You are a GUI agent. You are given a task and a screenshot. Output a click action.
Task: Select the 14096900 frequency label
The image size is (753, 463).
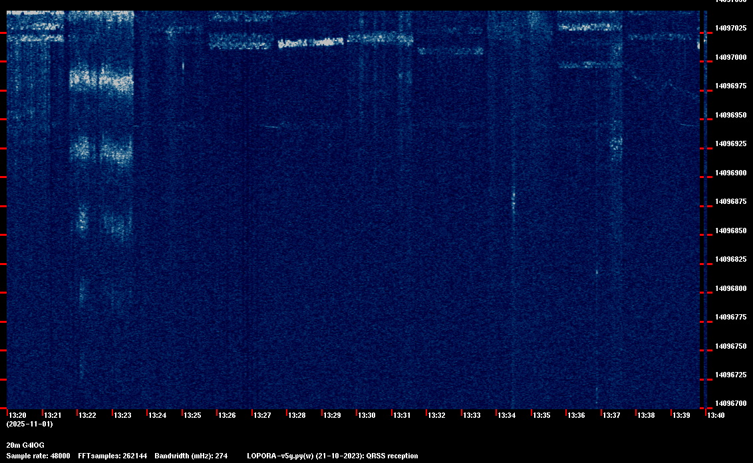click(731, 173)
